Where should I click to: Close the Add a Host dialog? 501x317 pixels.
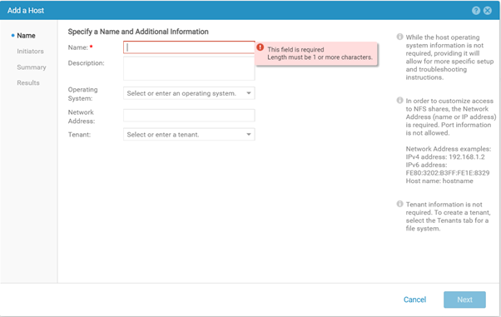(488, 11)
